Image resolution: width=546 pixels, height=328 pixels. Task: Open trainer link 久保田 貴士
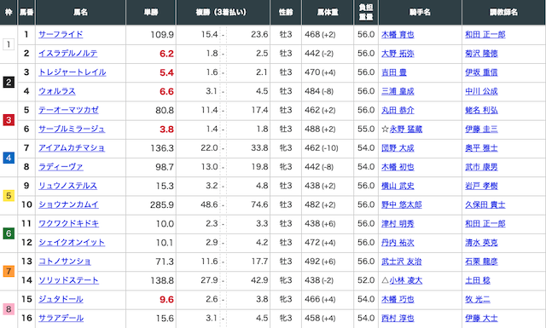point(485,204)
